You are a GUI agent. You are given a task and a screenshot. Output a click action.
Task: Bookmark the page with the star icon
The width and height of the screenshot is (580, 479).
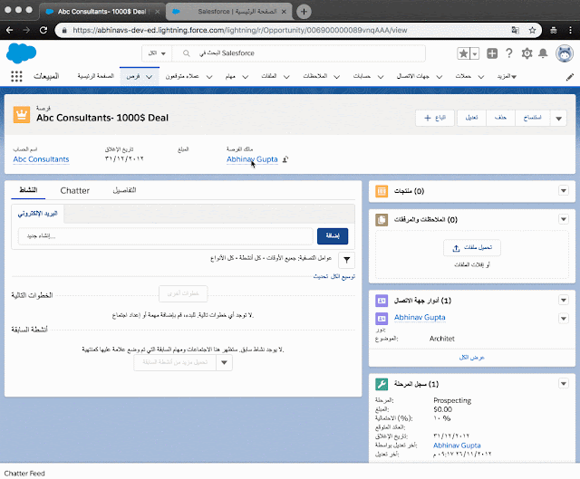pos(532,30)
